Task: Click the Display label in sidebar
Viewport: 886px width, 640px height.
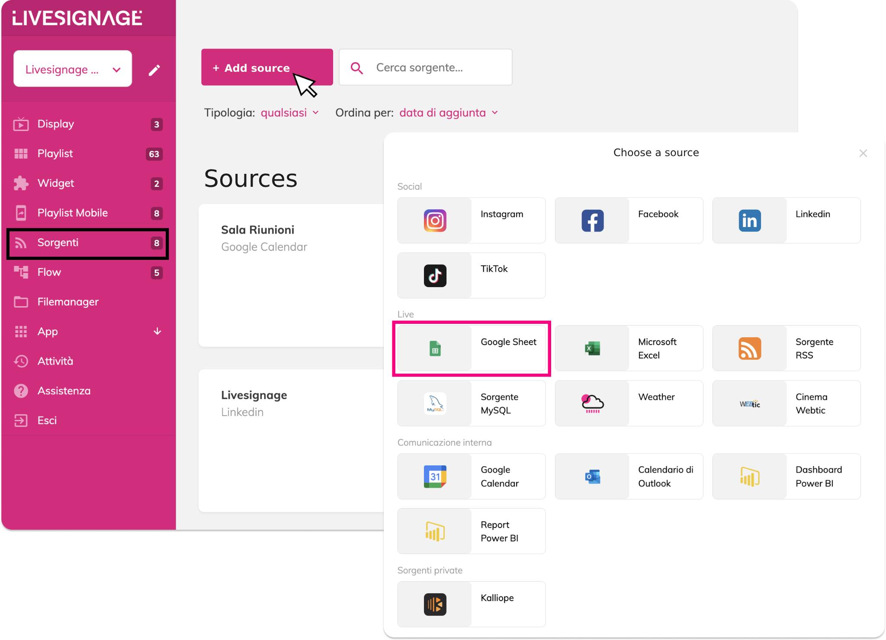Action: (55, 124)
